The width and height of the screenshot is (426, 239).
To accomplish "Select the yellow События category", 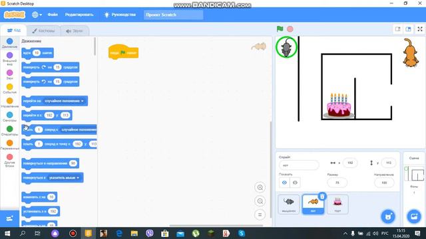I will pyautogui.click(x=9, y=88).
